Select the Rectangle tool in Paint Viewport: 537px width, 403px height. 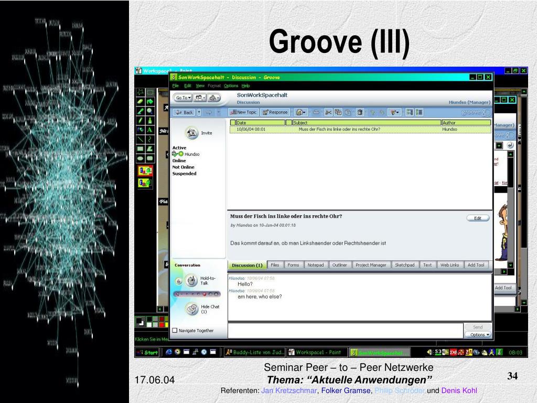tap(141, 149)
